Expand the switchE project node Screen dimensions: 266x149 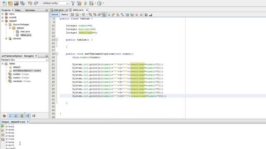[x=2, y=17]
